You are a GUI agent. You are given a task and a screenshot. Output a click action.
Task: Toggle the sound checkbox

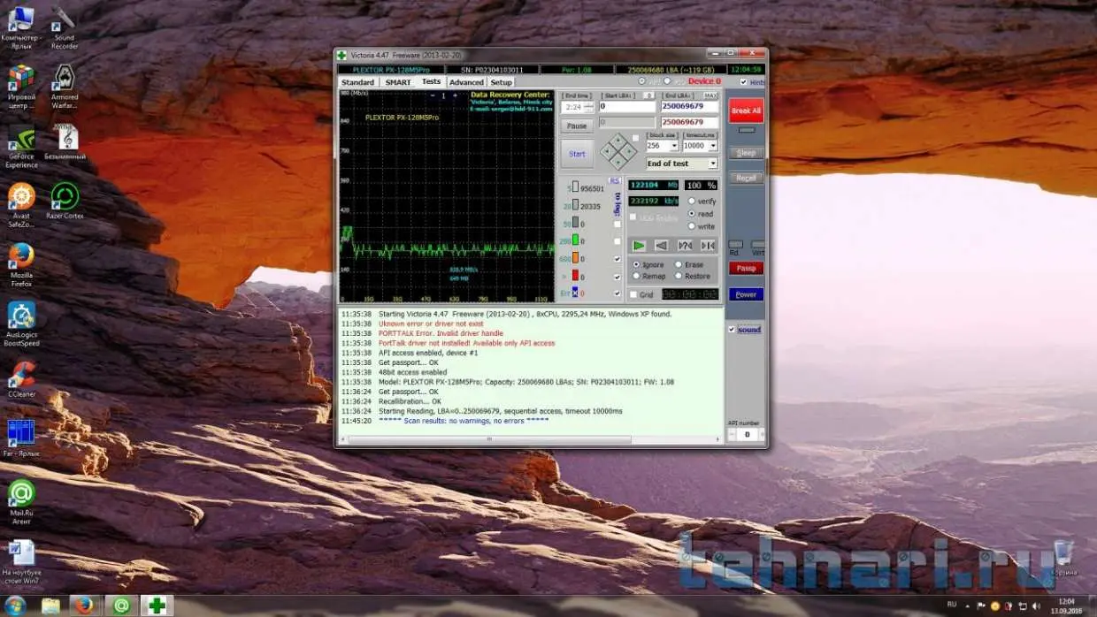point(732,330)
